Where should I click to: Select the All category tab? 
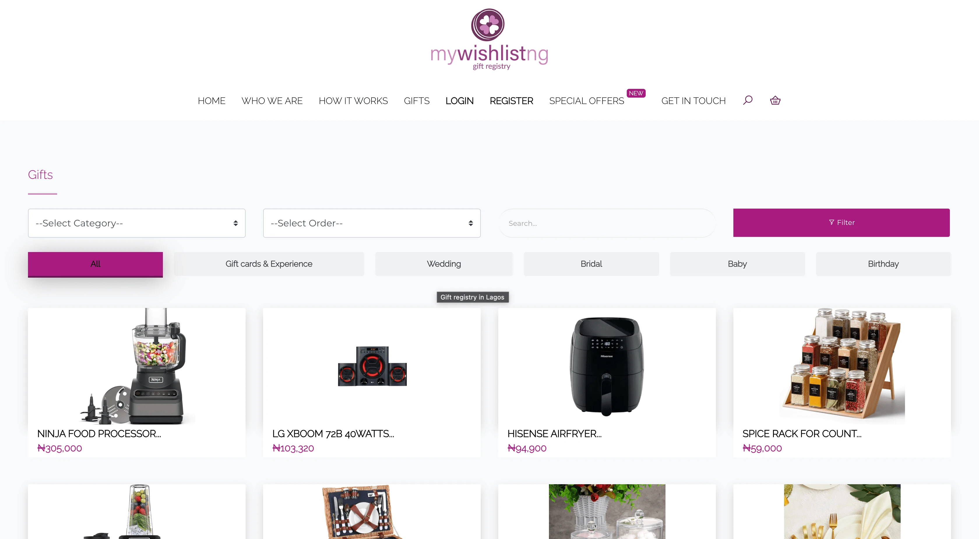(x=95, y=264)
